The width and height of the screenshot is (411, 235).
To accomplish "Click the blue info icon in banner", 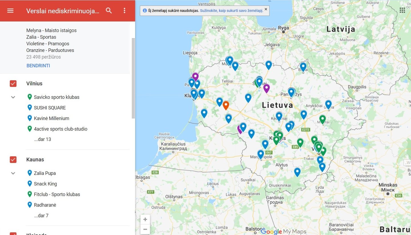I will click(145, 11).
